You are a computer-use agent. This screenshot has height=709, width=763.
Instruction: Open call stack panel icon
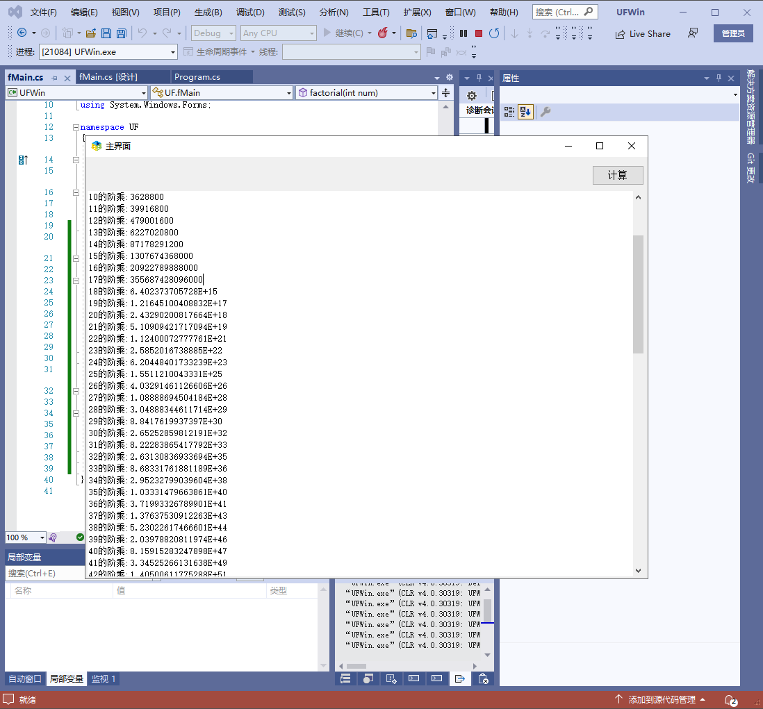pyautogui.click(x=345, y=679)
